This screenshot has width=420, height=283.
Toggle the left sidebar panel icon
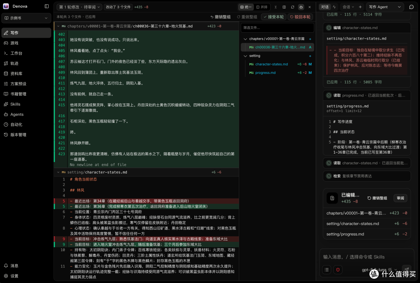(x=47, y=6)
